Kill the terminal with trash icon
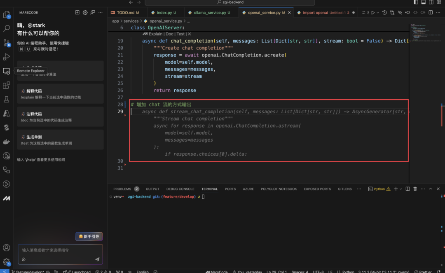 (x=415, y=189)
